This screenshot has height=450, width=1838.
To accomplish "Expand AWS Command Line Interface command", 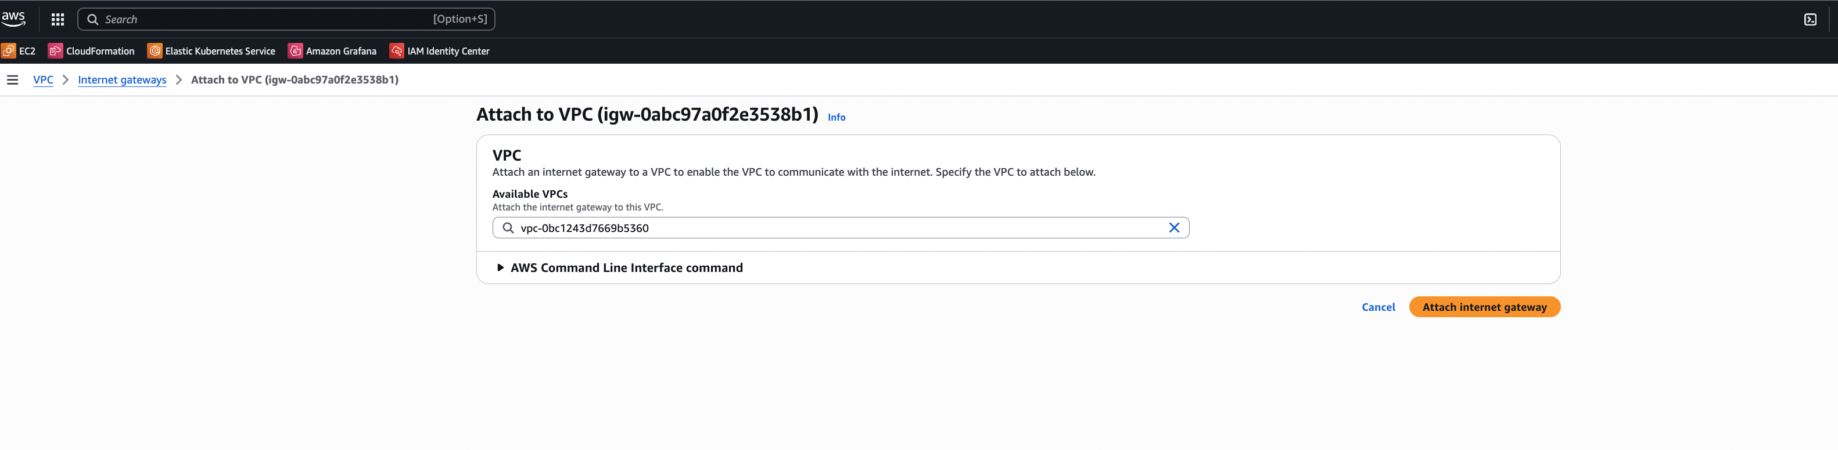I will click(621, 268).
